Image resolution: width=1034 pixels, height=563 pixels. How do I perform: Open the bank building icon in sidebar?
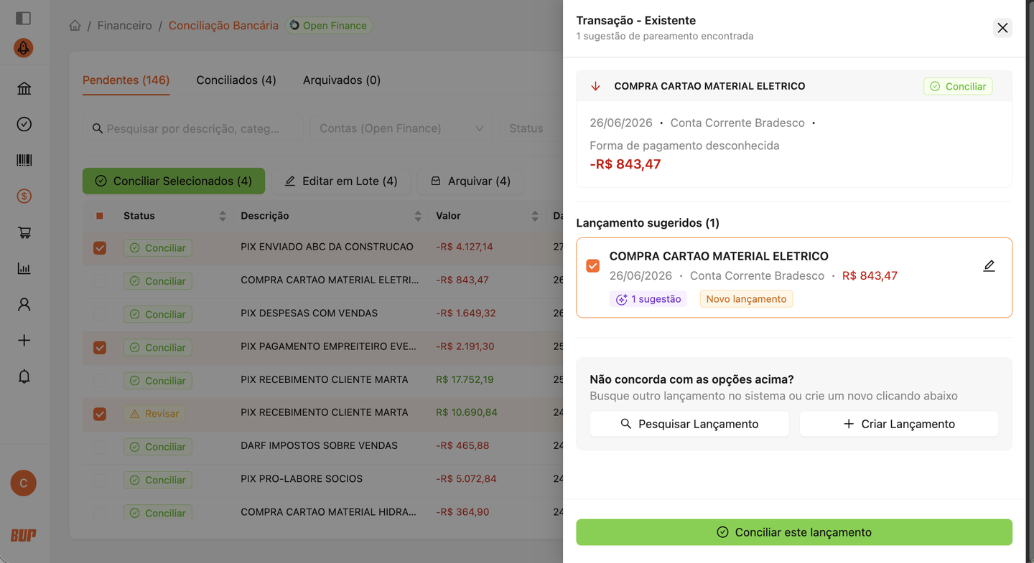point(24,88)
